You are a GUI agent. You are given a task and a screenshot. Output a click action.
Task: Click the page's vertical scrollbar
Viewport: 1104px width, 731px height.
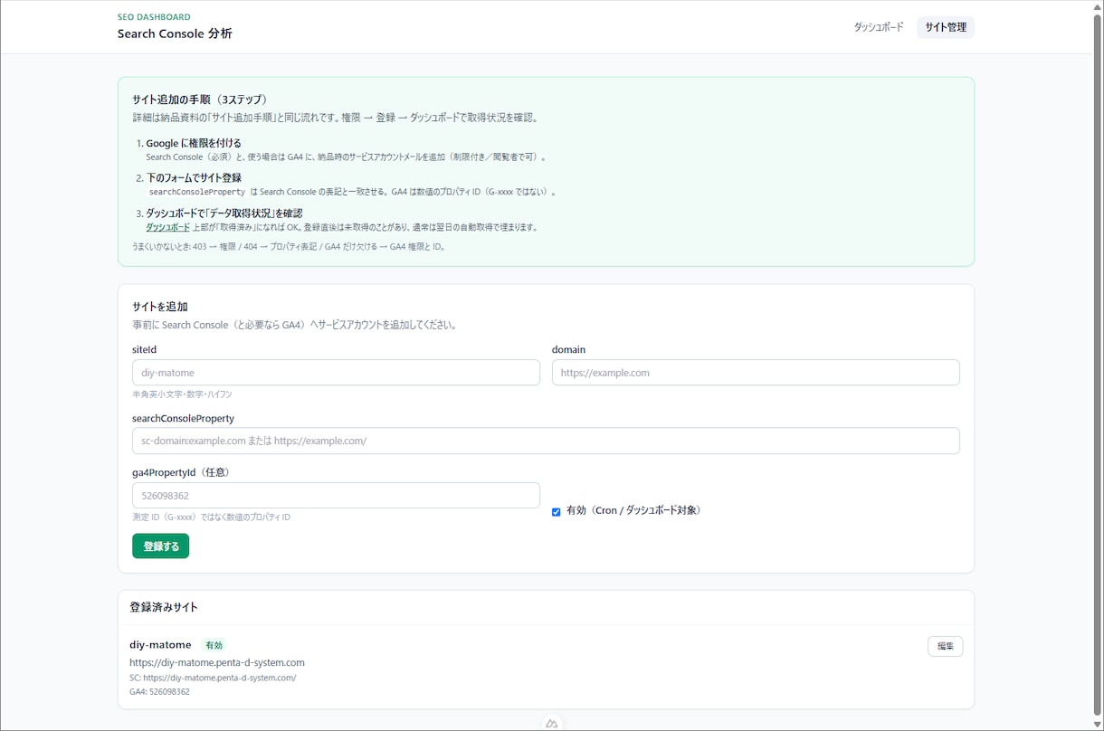1098,365
